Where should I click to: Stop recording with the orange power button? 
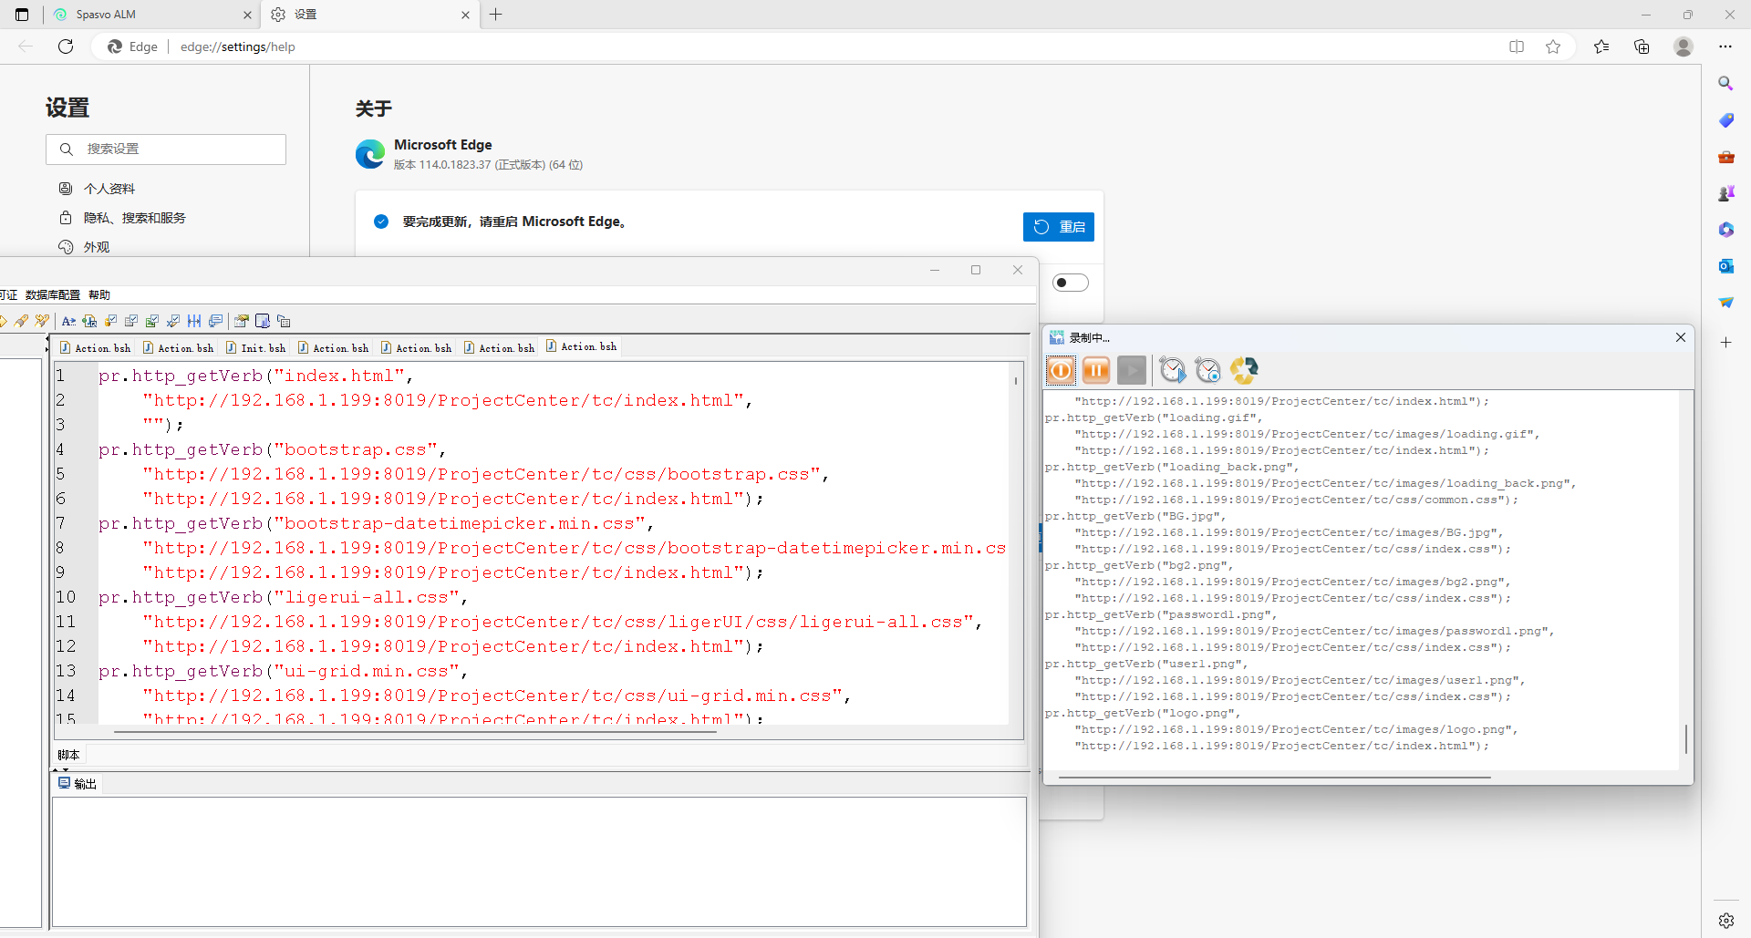point(1061,370)
